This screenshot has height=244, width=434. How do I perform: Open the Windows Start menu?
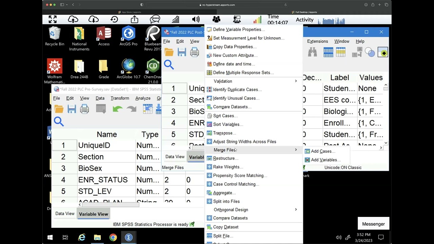coord(50,237)
